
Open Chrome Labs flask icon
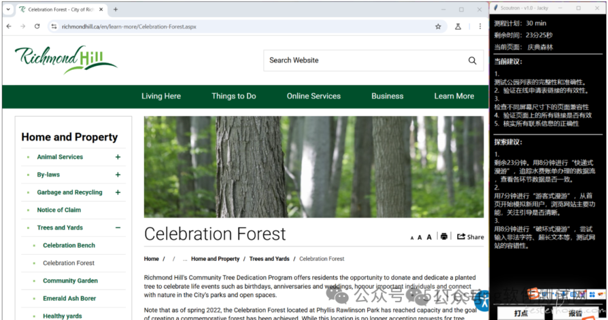[458, 26]
